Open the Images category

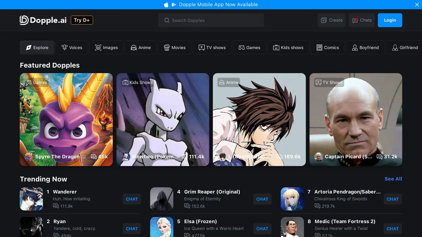click(x=106, y=48)
